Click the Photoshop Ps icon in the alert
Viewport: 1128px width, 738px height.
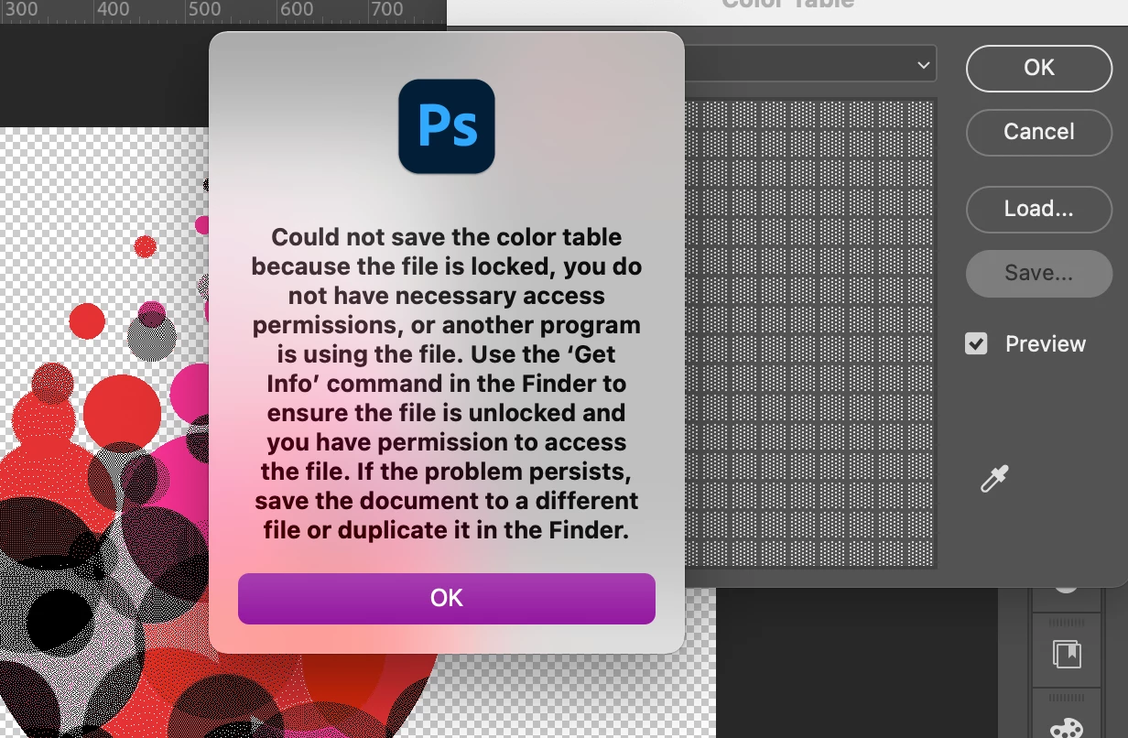click(x=447, y=126)
